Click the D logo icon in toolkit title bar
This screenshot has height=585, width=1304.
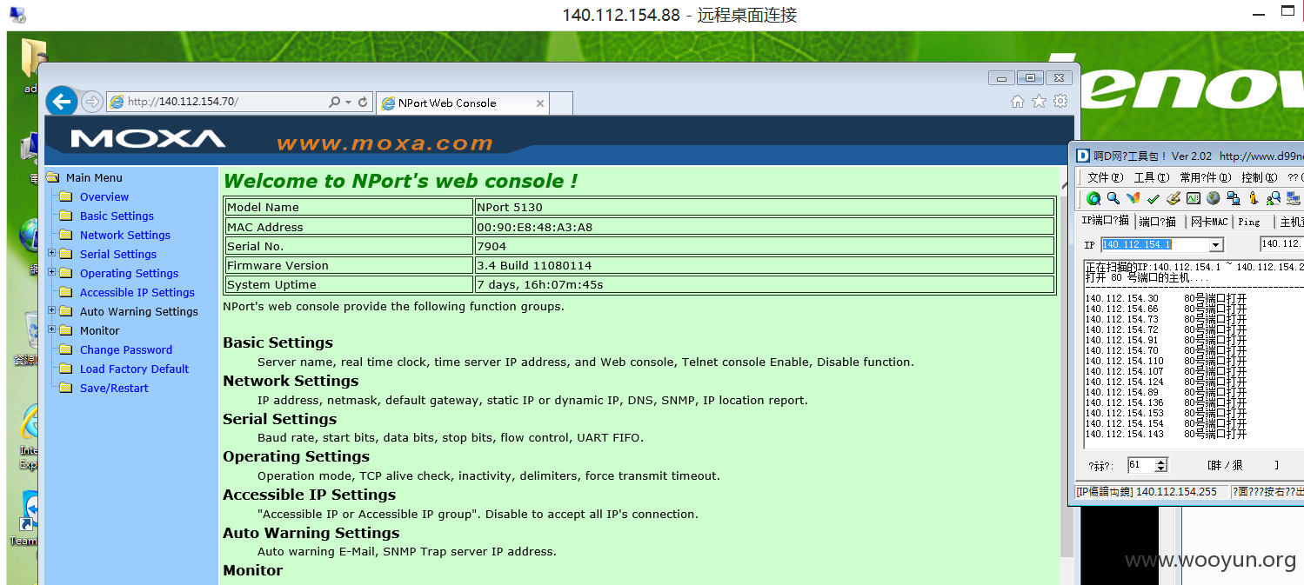coord(1083,156)
